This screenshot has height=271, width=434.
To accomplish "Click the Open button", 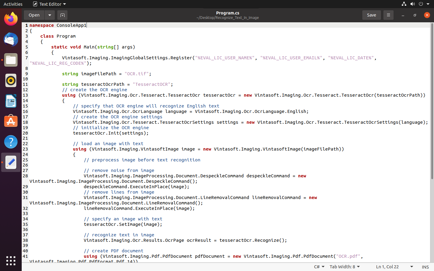I will pyautogui.click(x=34, y=15).
